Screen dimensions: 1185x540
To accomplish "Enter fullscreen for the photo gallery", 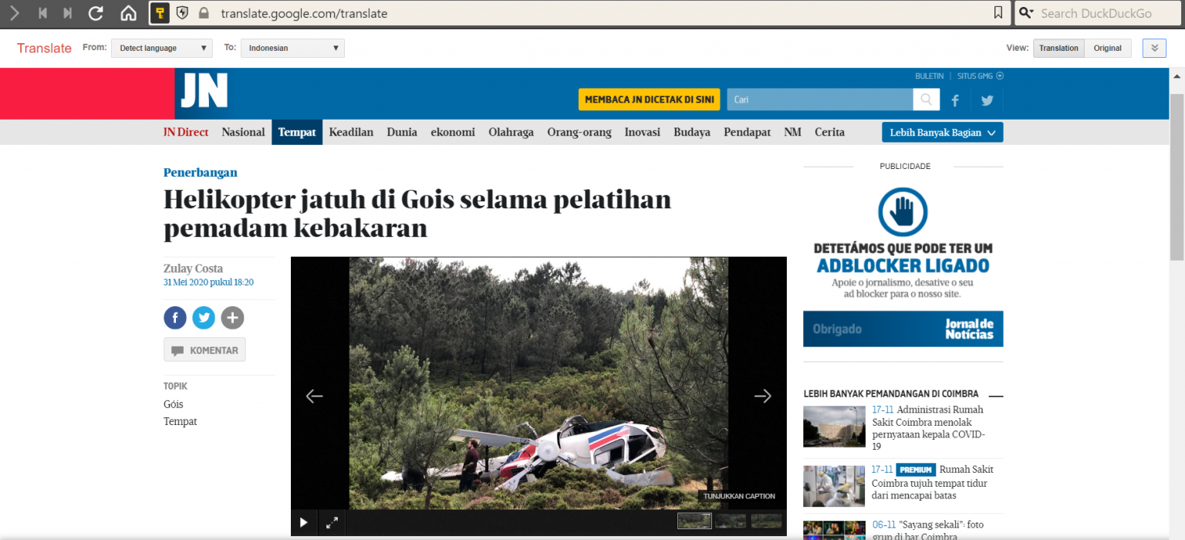I will click(332, 523).
